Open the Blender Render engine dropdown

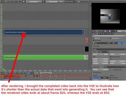pos(70,2)
